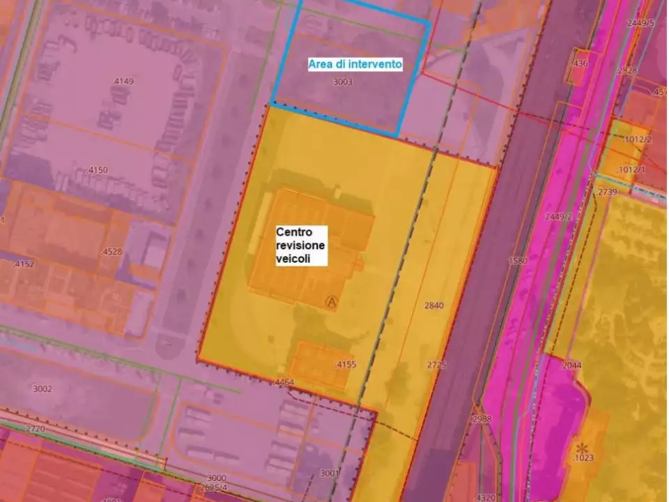Click parcel label 4155 on small building
Viewport: 669px width, 502px height.
pos(345,365)
